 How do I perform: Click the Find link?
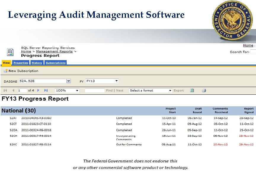coord(109,90)
